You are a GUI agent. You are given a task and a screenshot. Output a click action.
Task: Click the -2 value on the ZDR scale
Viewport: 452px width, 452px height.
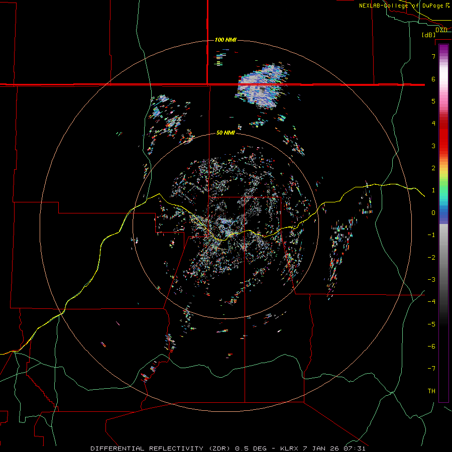pos(431,258)
